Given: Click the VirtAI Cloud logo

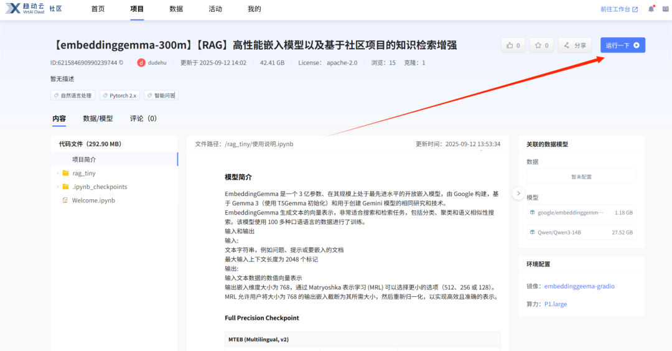Looking at the screenshot, I should 25,8.
